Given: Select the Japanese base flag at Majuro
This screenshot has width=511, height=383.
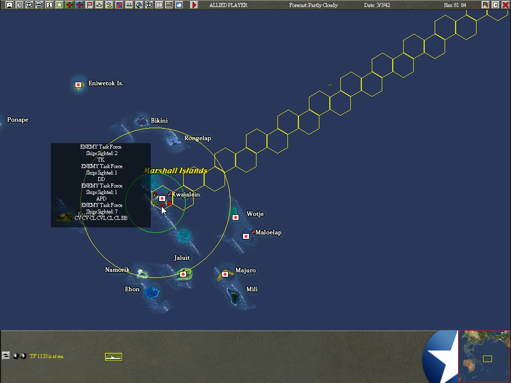Looking at the screenshot, I should click(225, 274).
